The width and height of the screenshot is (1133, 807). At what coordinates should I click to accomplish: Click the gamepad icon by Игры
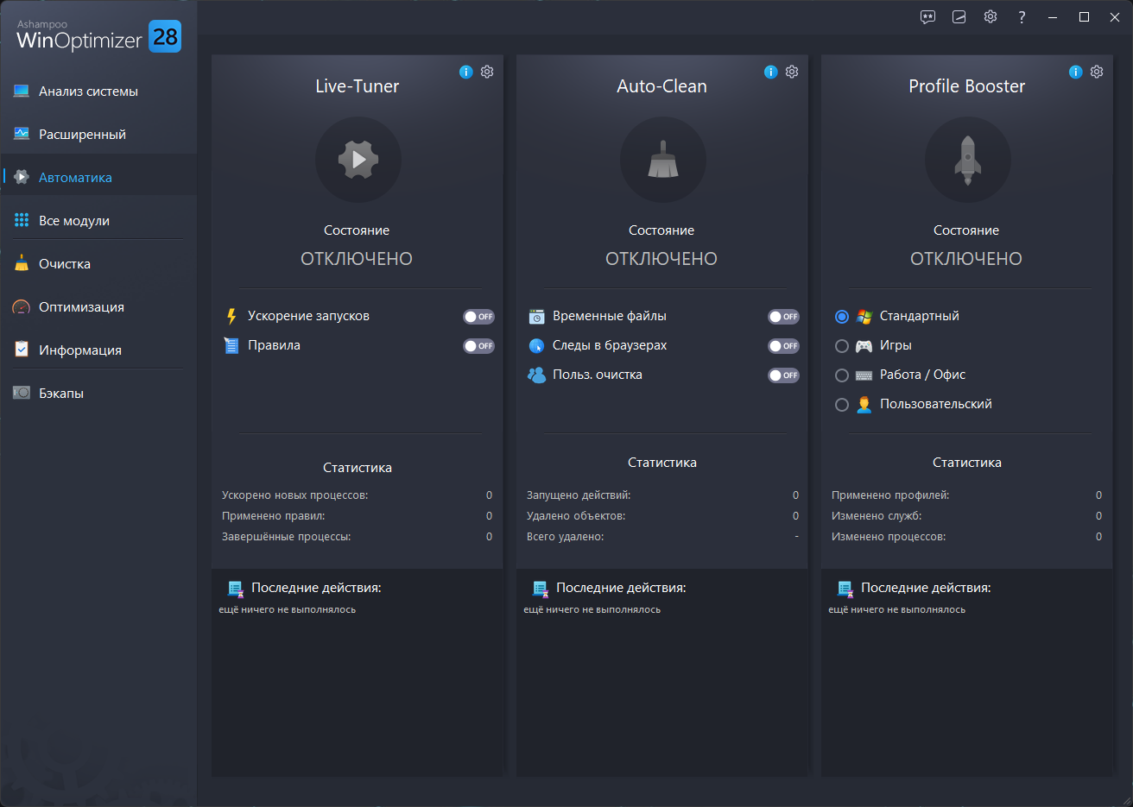tap(864, 346)
